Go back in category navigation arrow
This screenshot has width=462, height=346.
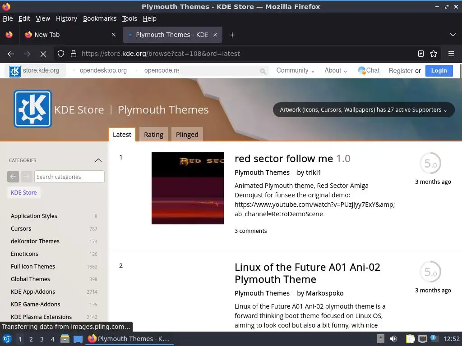tap(13, 177)
